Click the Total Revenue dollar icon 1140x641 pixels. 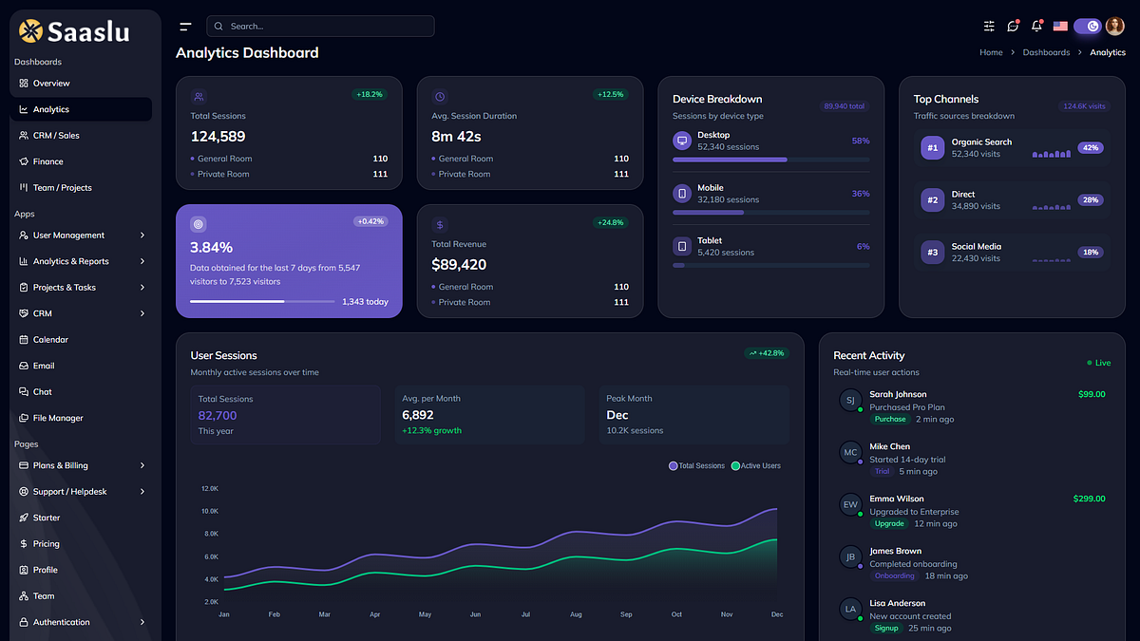pos(440,224)
